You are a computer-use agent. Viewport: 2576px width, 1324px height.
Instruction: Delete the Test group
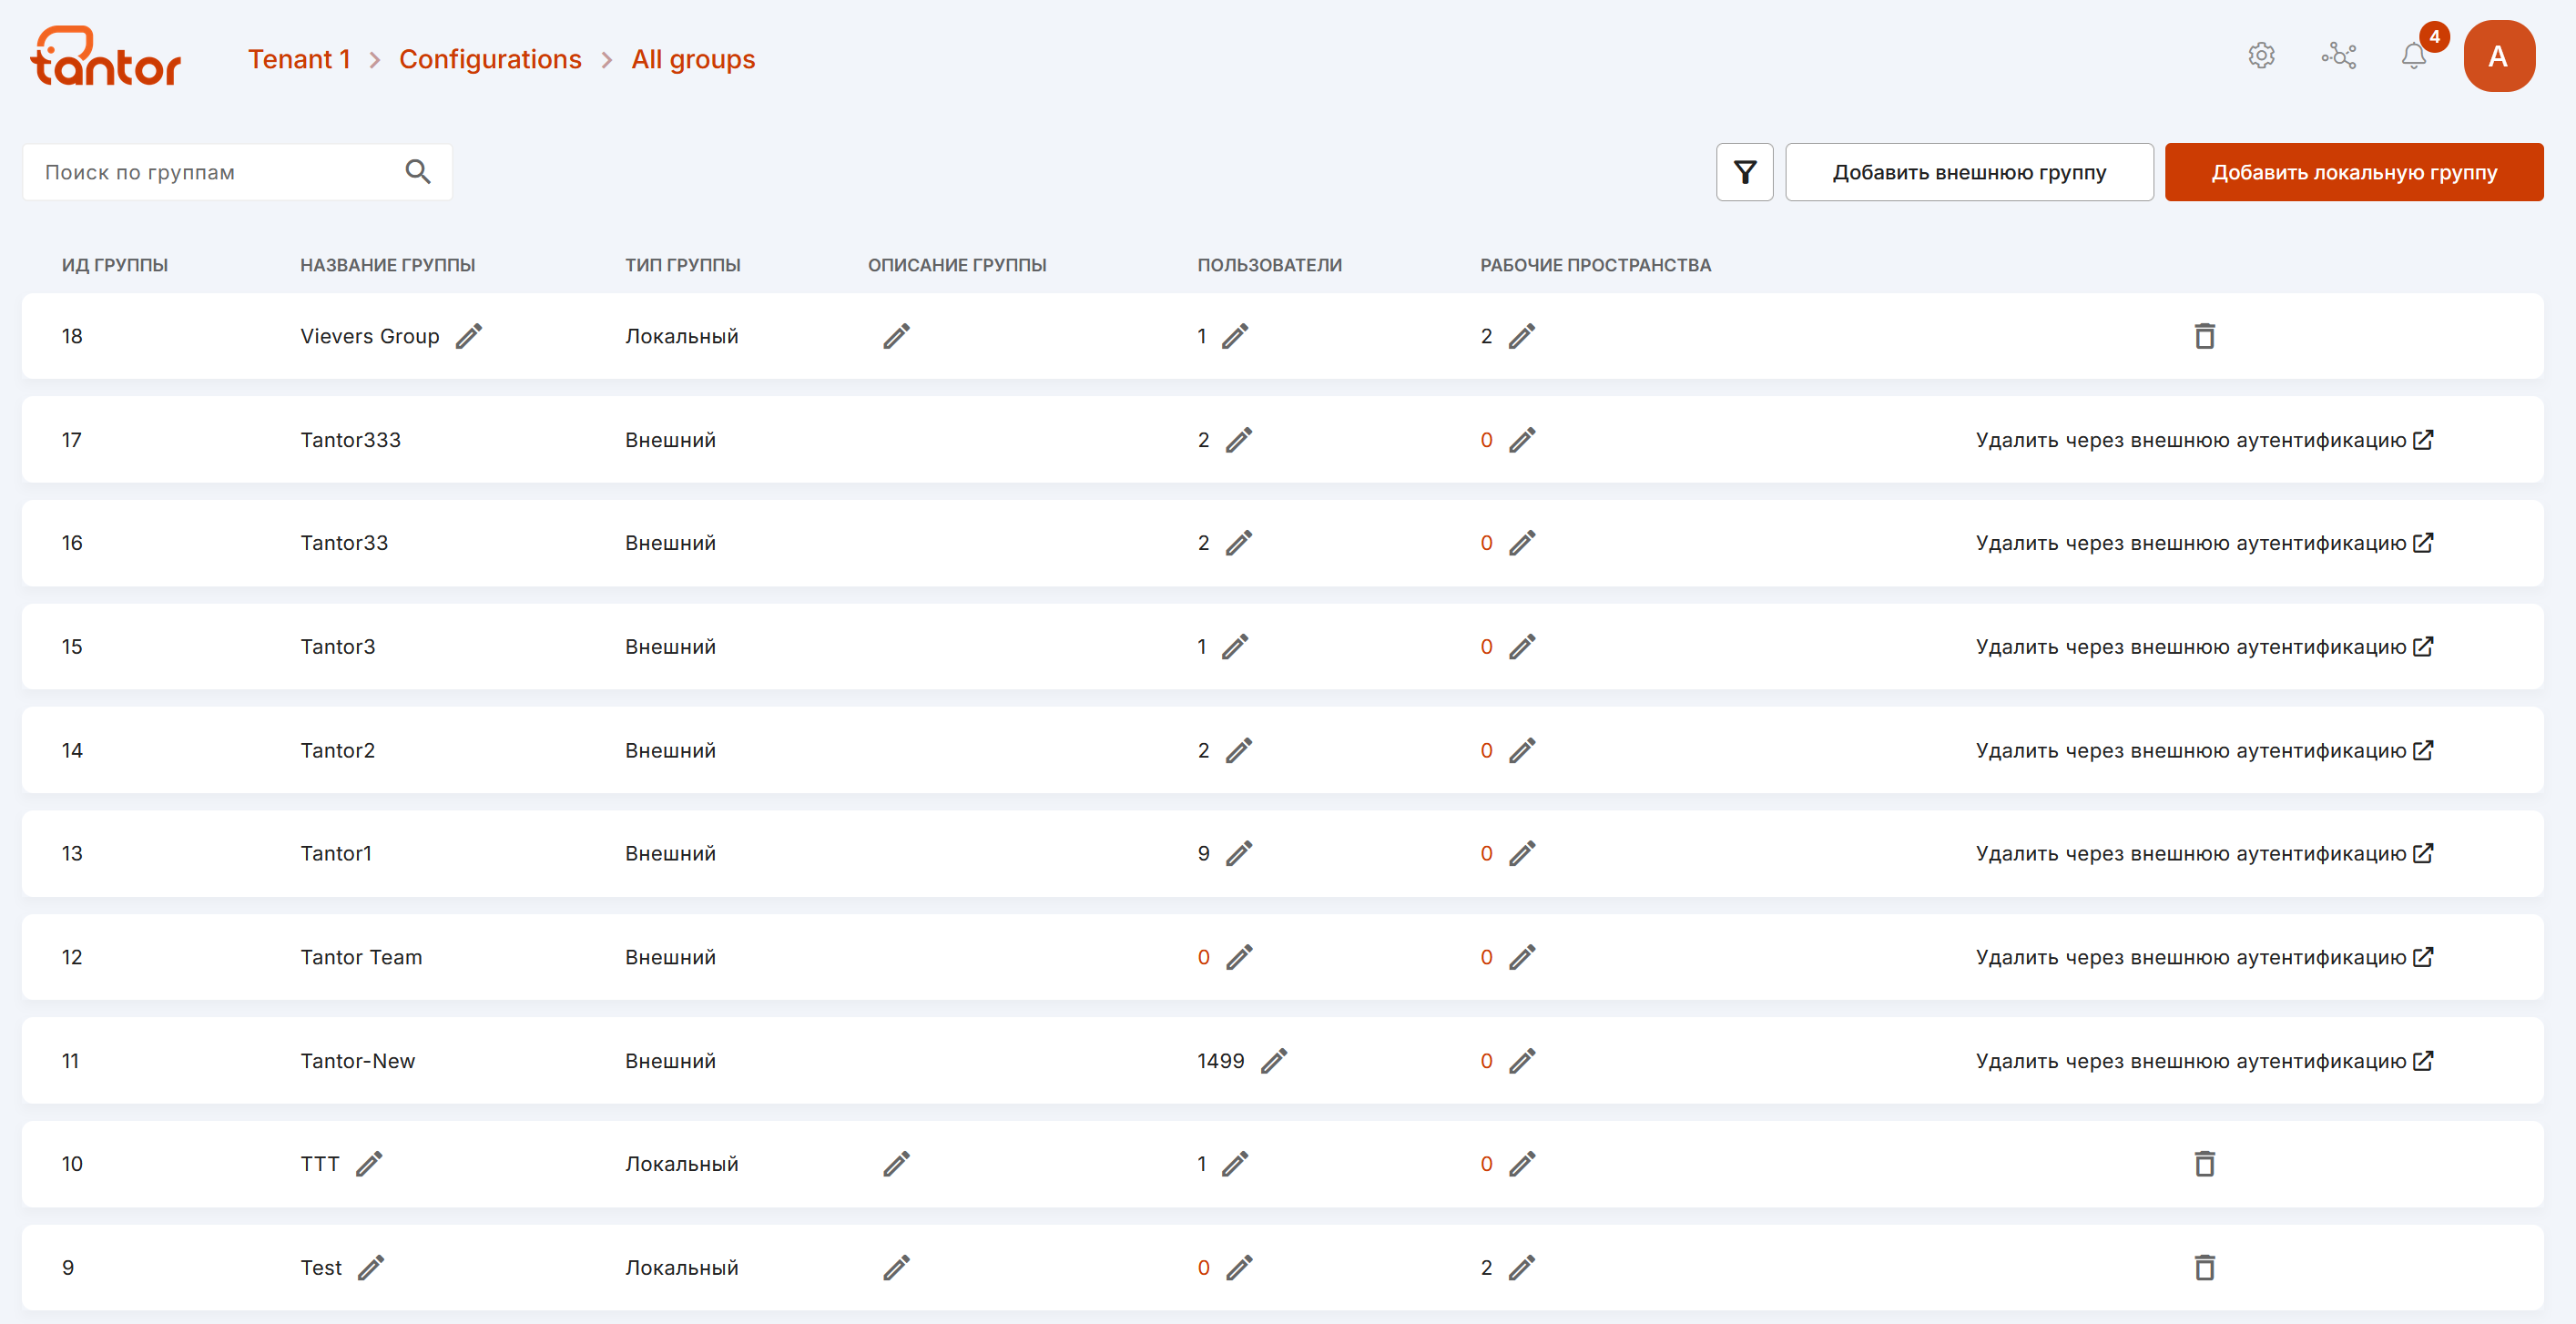[2204, 1268]
